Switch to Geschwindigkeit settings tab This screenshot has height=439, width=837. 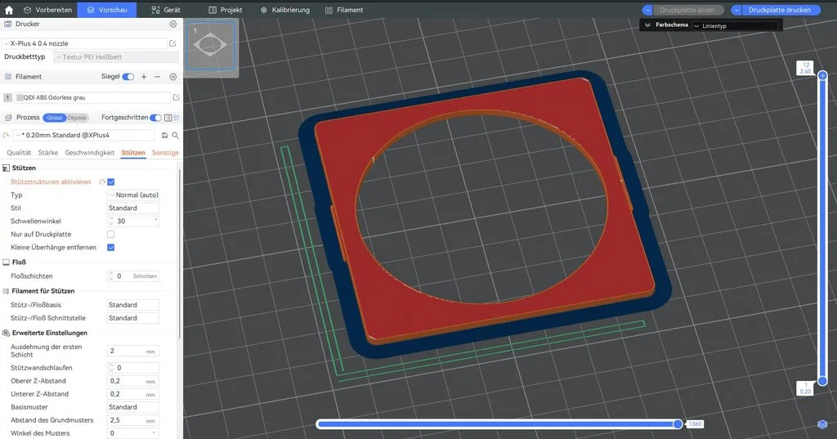pos(90,153)
